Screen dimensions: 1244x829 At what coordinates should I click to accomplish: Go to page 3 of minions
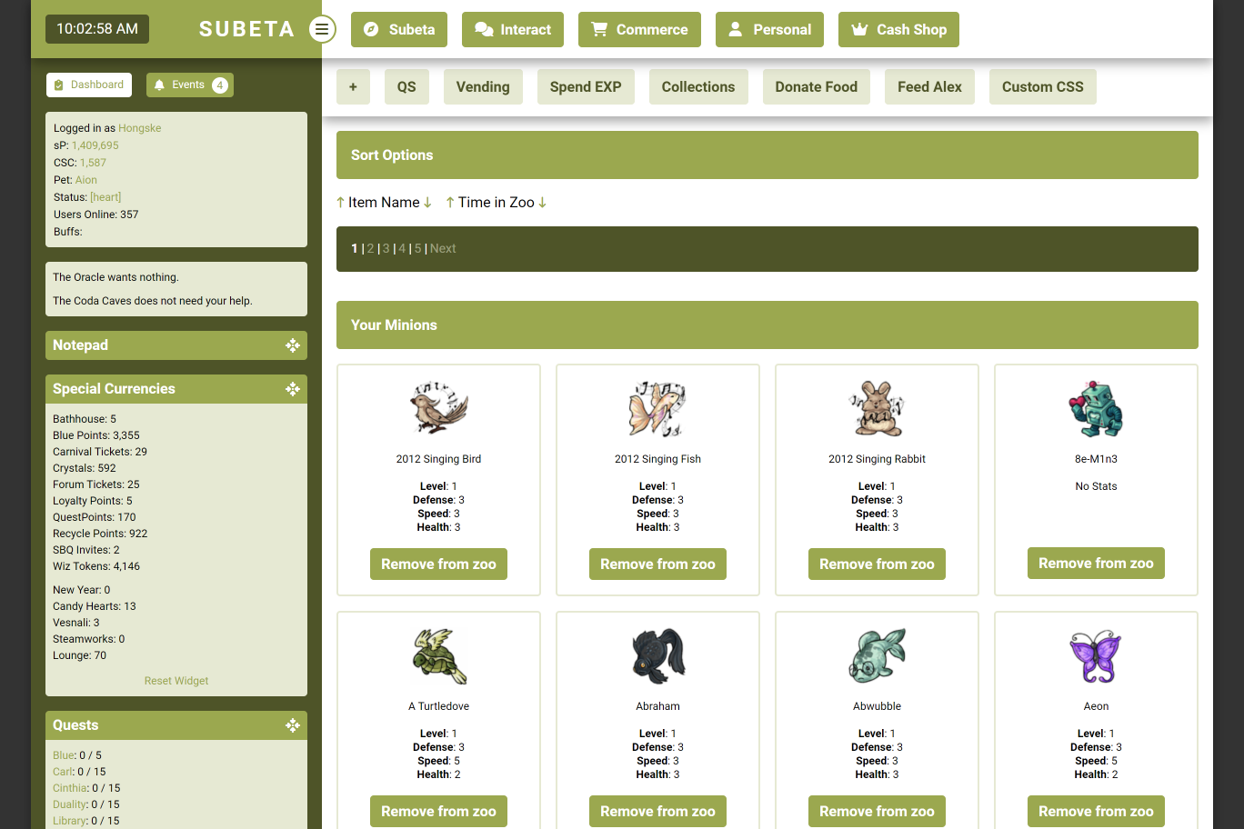[386, 249]
